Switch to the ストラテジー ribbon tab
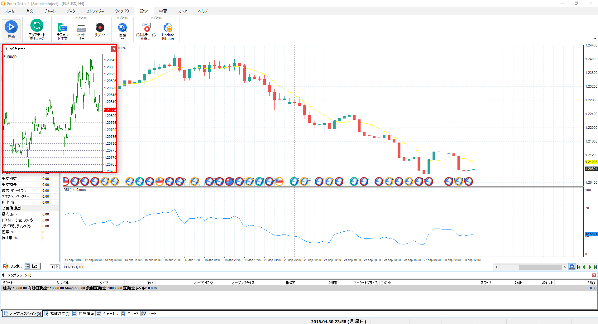The image size is (598, 324). point(94,11)
